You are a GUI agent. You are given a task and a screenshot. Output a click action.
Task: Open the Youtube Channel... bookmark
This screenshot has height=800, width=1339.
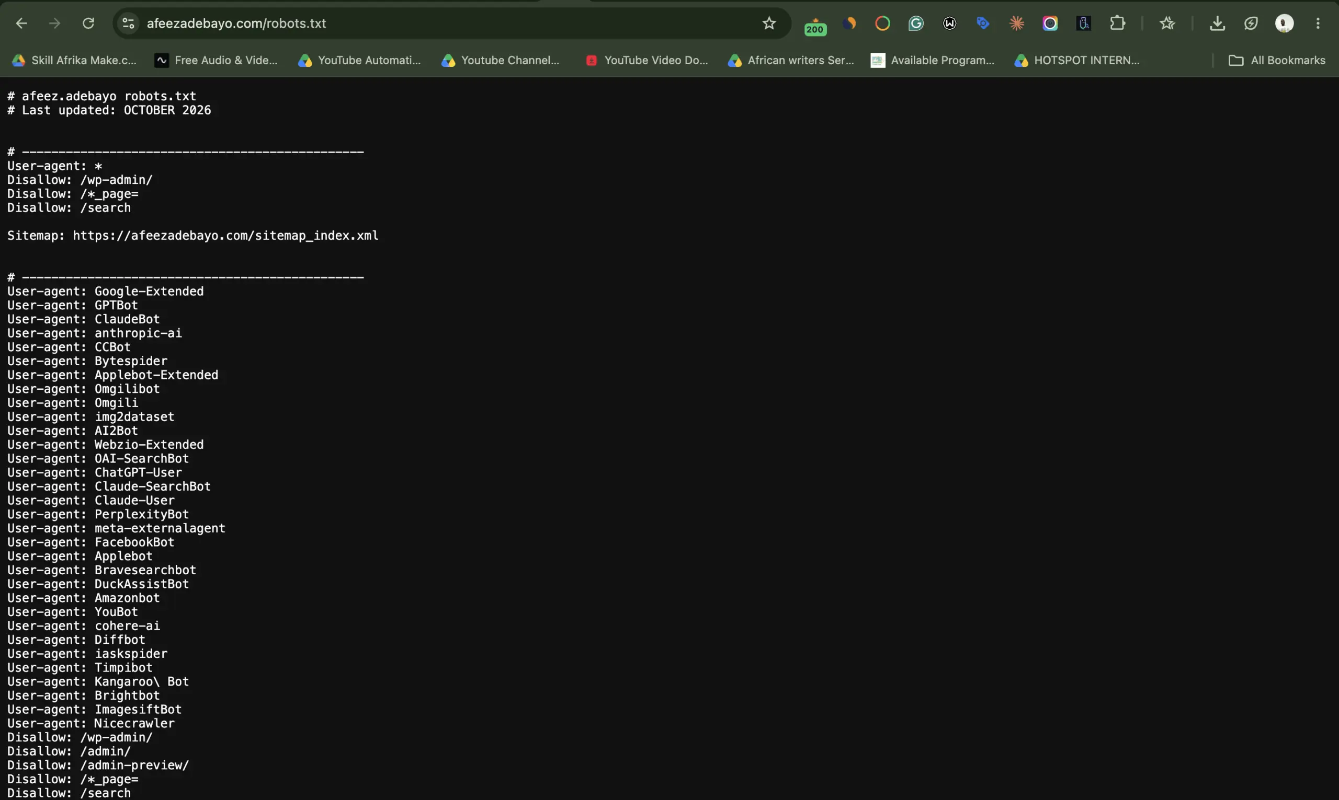tap(501, 61)
